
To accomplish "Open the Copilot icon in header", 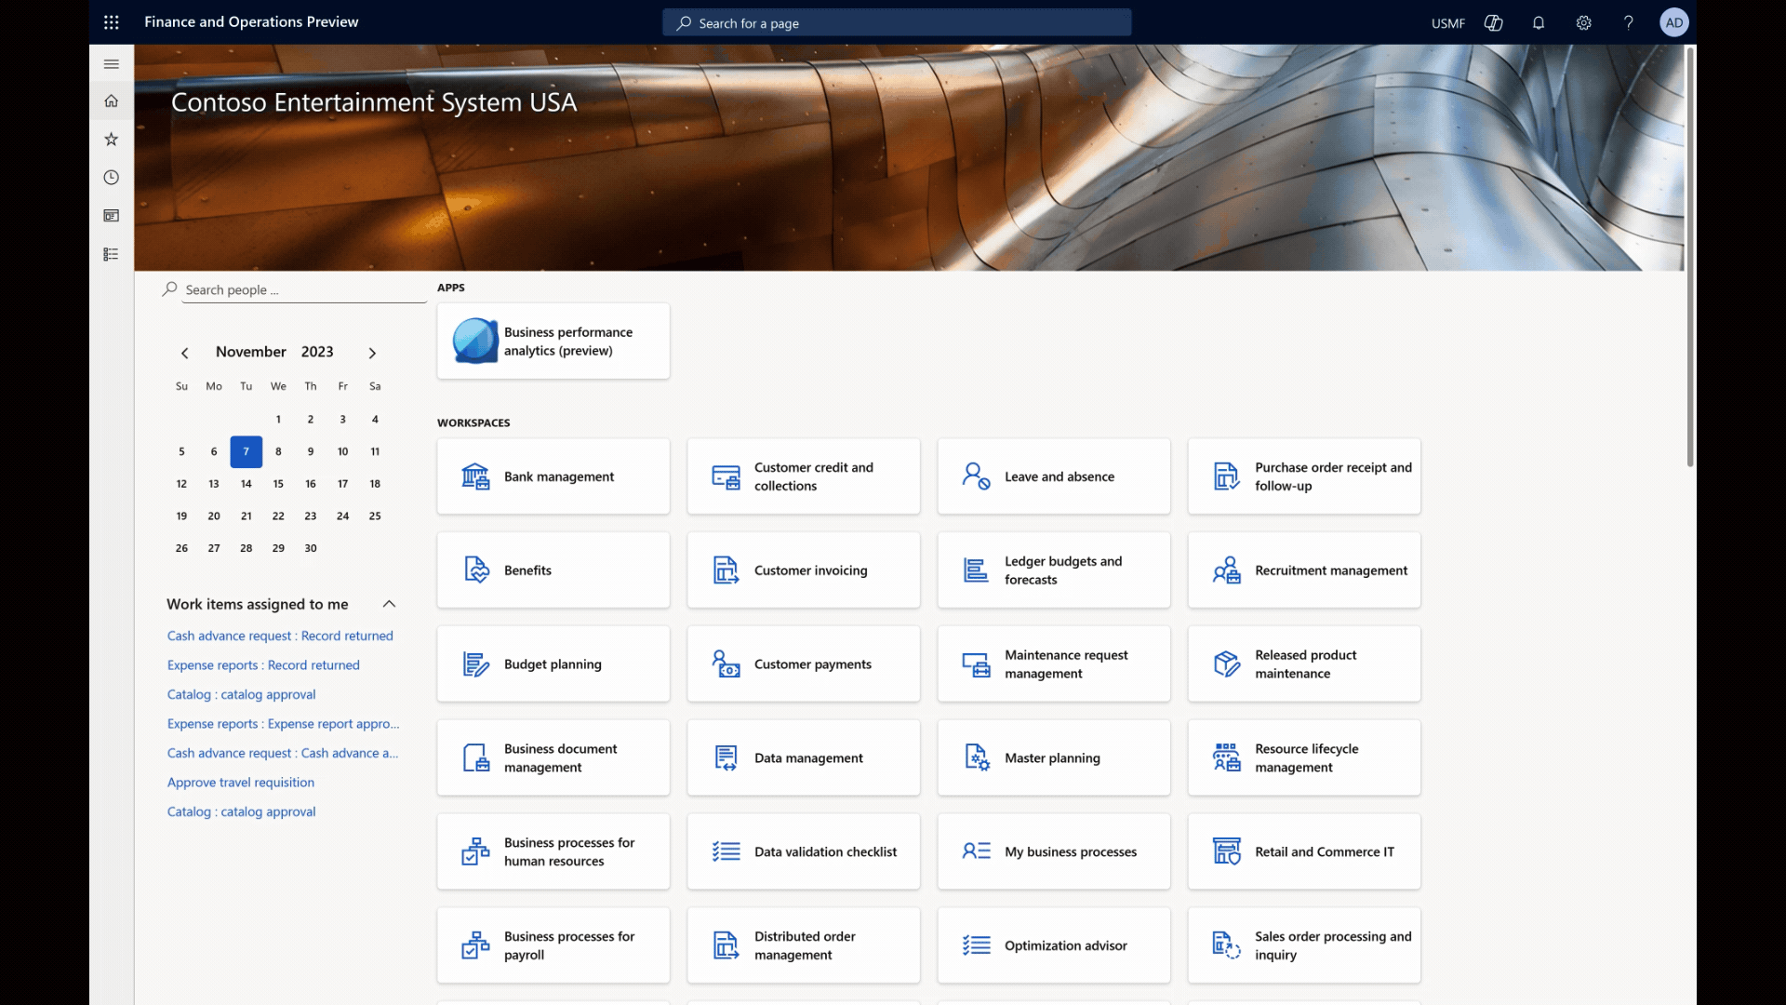I will (1494, 23).
